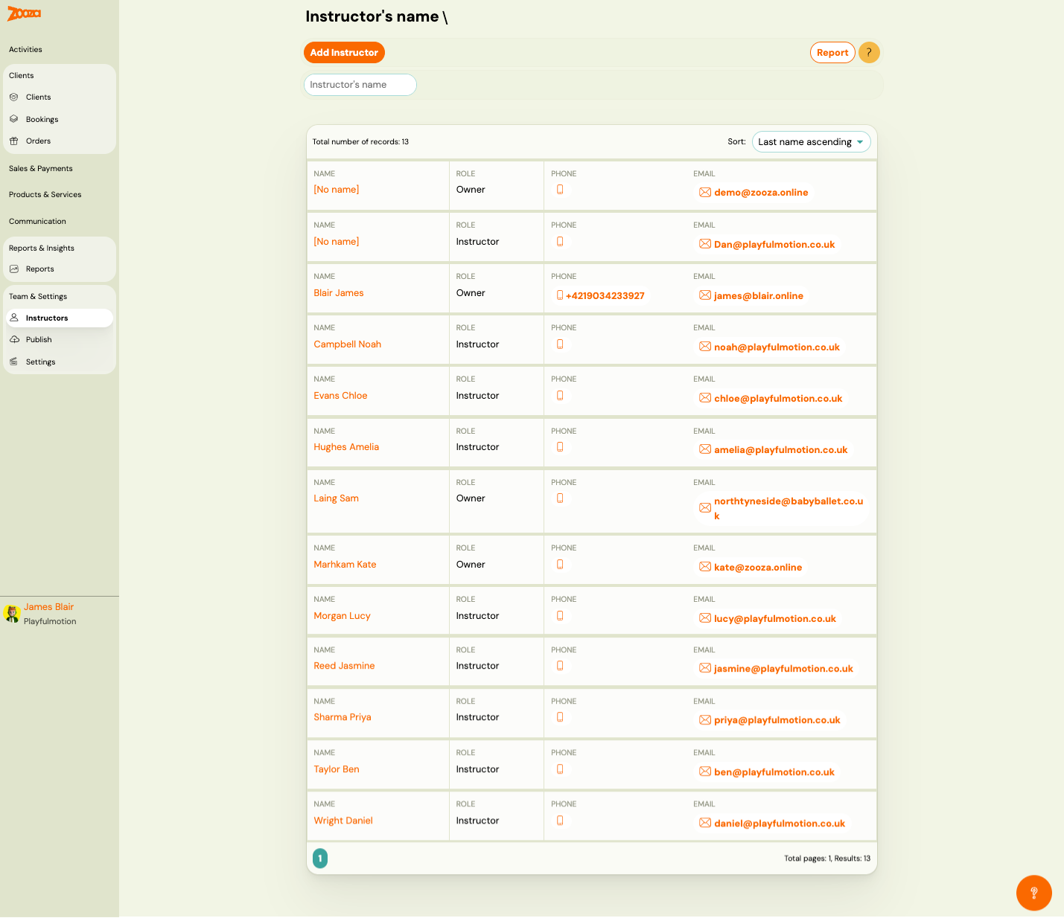
Task: Click the floating help button bottom right
Action: 1033,892
